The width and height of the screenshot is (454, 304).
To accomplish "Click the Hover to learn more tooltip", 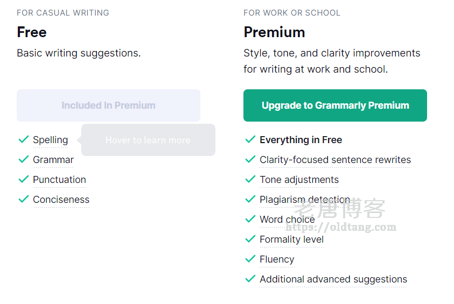I will coord(148,140).
